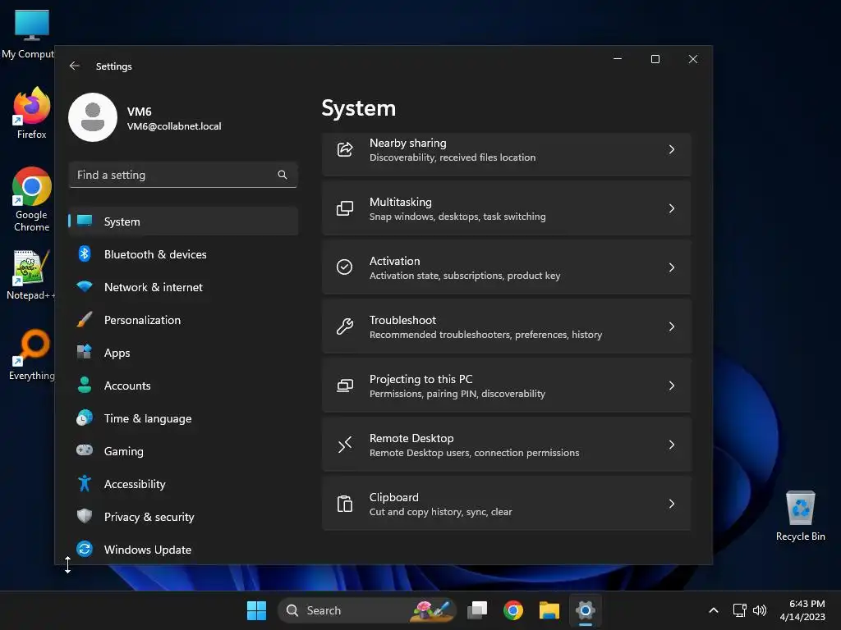
Task: Open Clipboard settings title
Action: point(393,497)
